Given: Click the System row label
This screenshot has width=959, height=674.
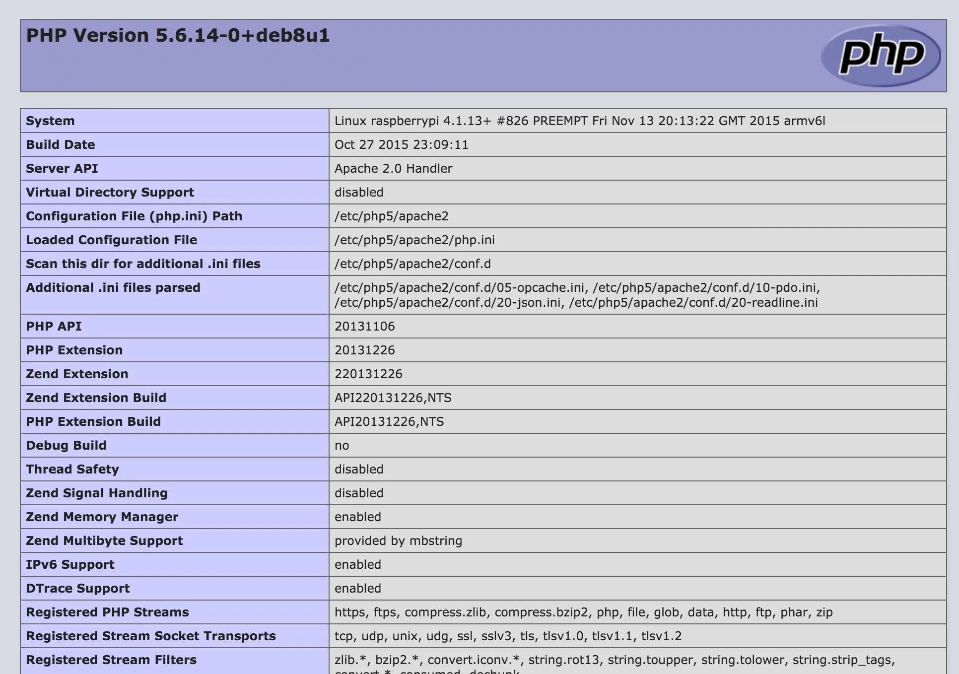Looking at the screenshot, I should [50, 121].
